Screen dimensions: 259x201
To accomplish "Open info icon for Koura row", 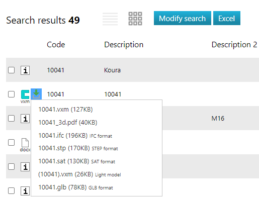I will pyautogui.click(x=25, y=70).
